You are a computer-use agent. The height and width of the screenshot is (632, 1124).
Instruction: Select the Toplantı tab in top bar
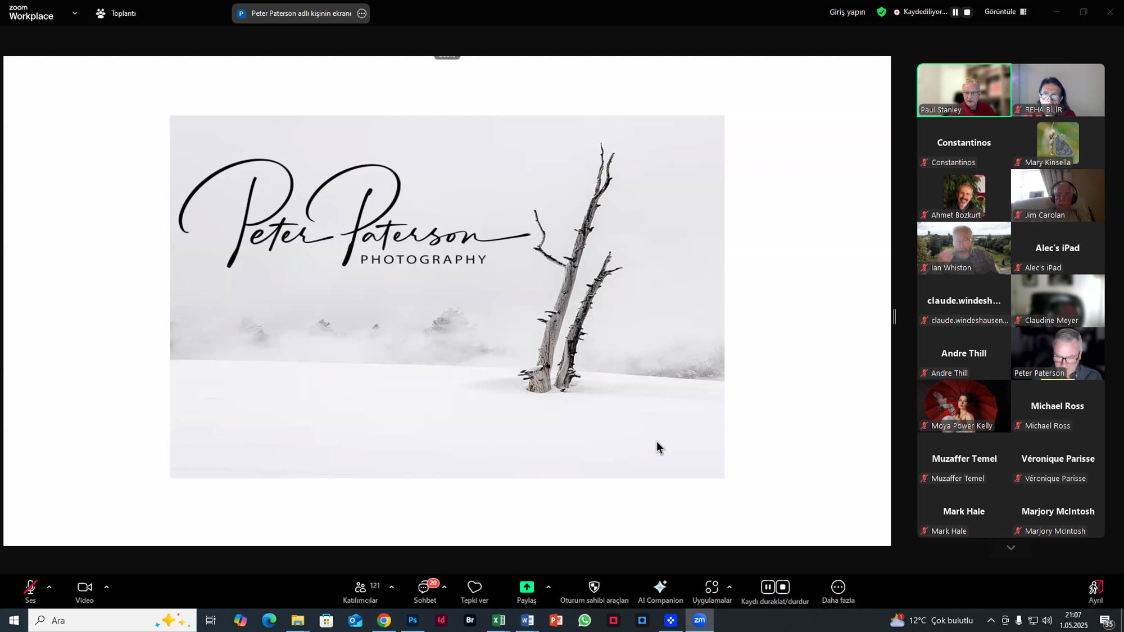click(116, 13)
